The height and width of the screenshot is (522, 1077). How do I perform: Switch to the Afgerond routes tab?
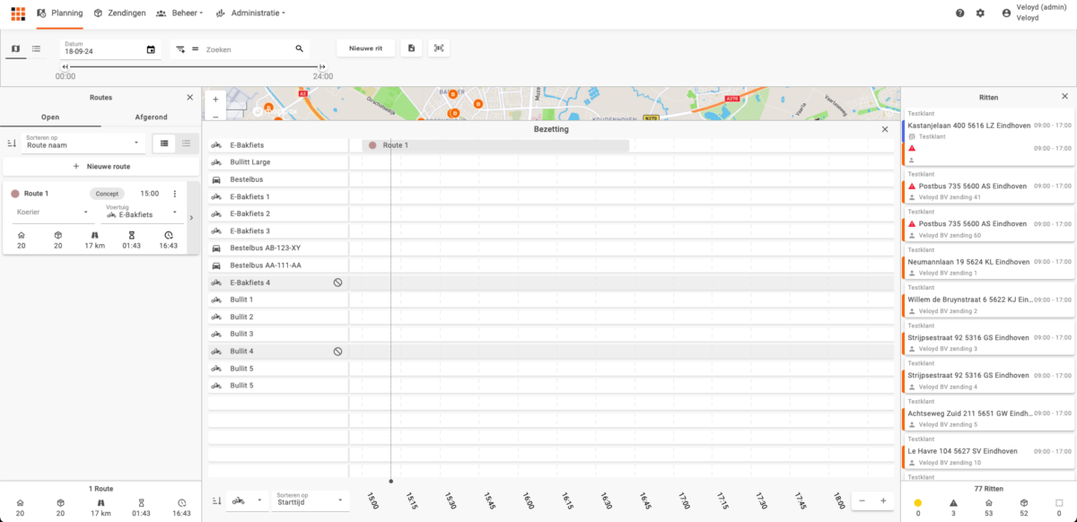151,117
